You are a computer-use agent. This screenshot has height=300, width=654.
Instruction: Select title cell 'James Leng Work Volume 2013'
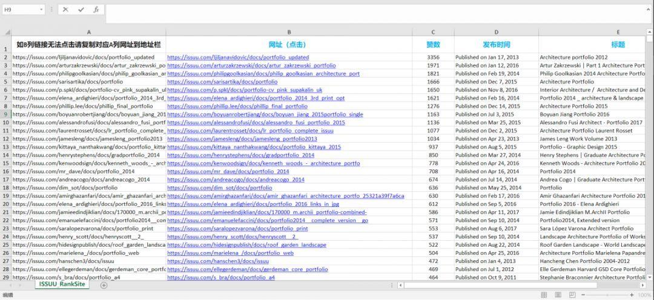point(592,139)
